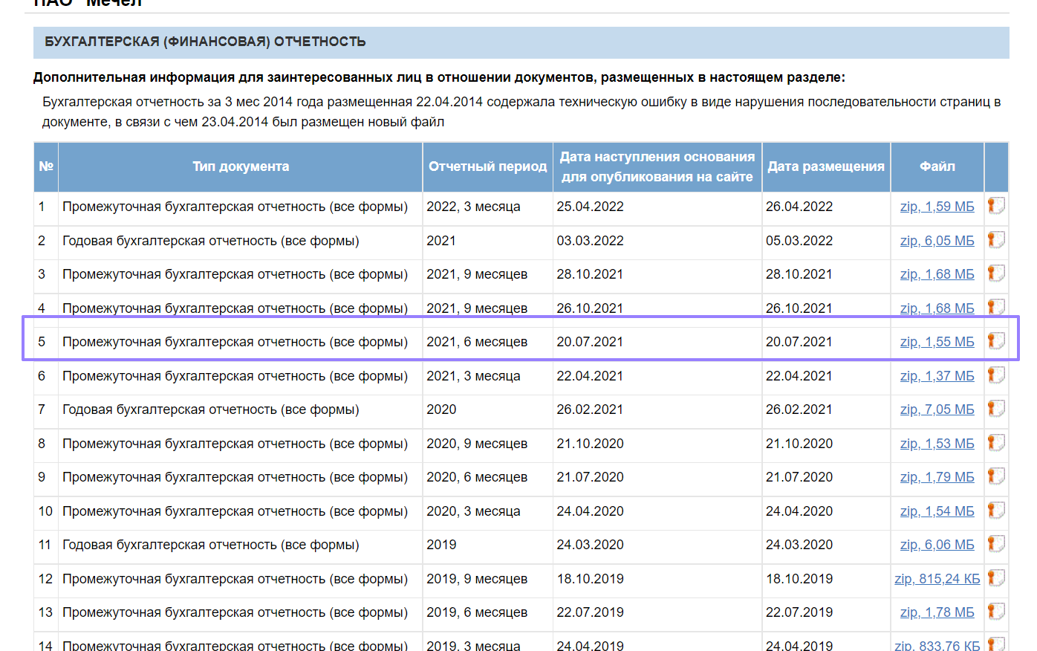1037x651 pixels.
Task: Open signature icon for annual 2019 report row
Action: [x=996, y=544]
